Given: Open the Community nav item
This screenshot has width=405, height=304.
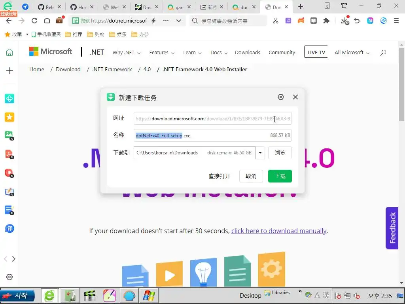Looking at the screenshot, I should click(282, 53).
